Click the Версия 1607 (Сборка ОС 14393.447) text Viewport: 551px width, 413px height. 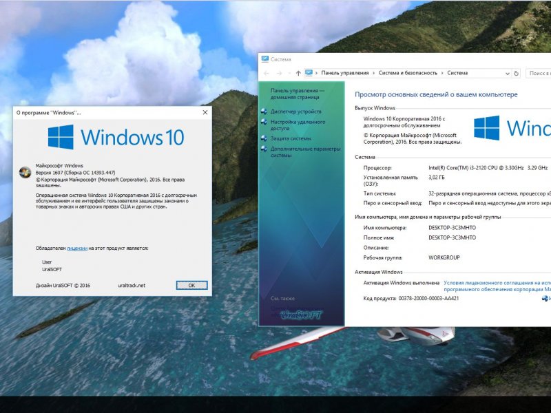click(75, 173)
